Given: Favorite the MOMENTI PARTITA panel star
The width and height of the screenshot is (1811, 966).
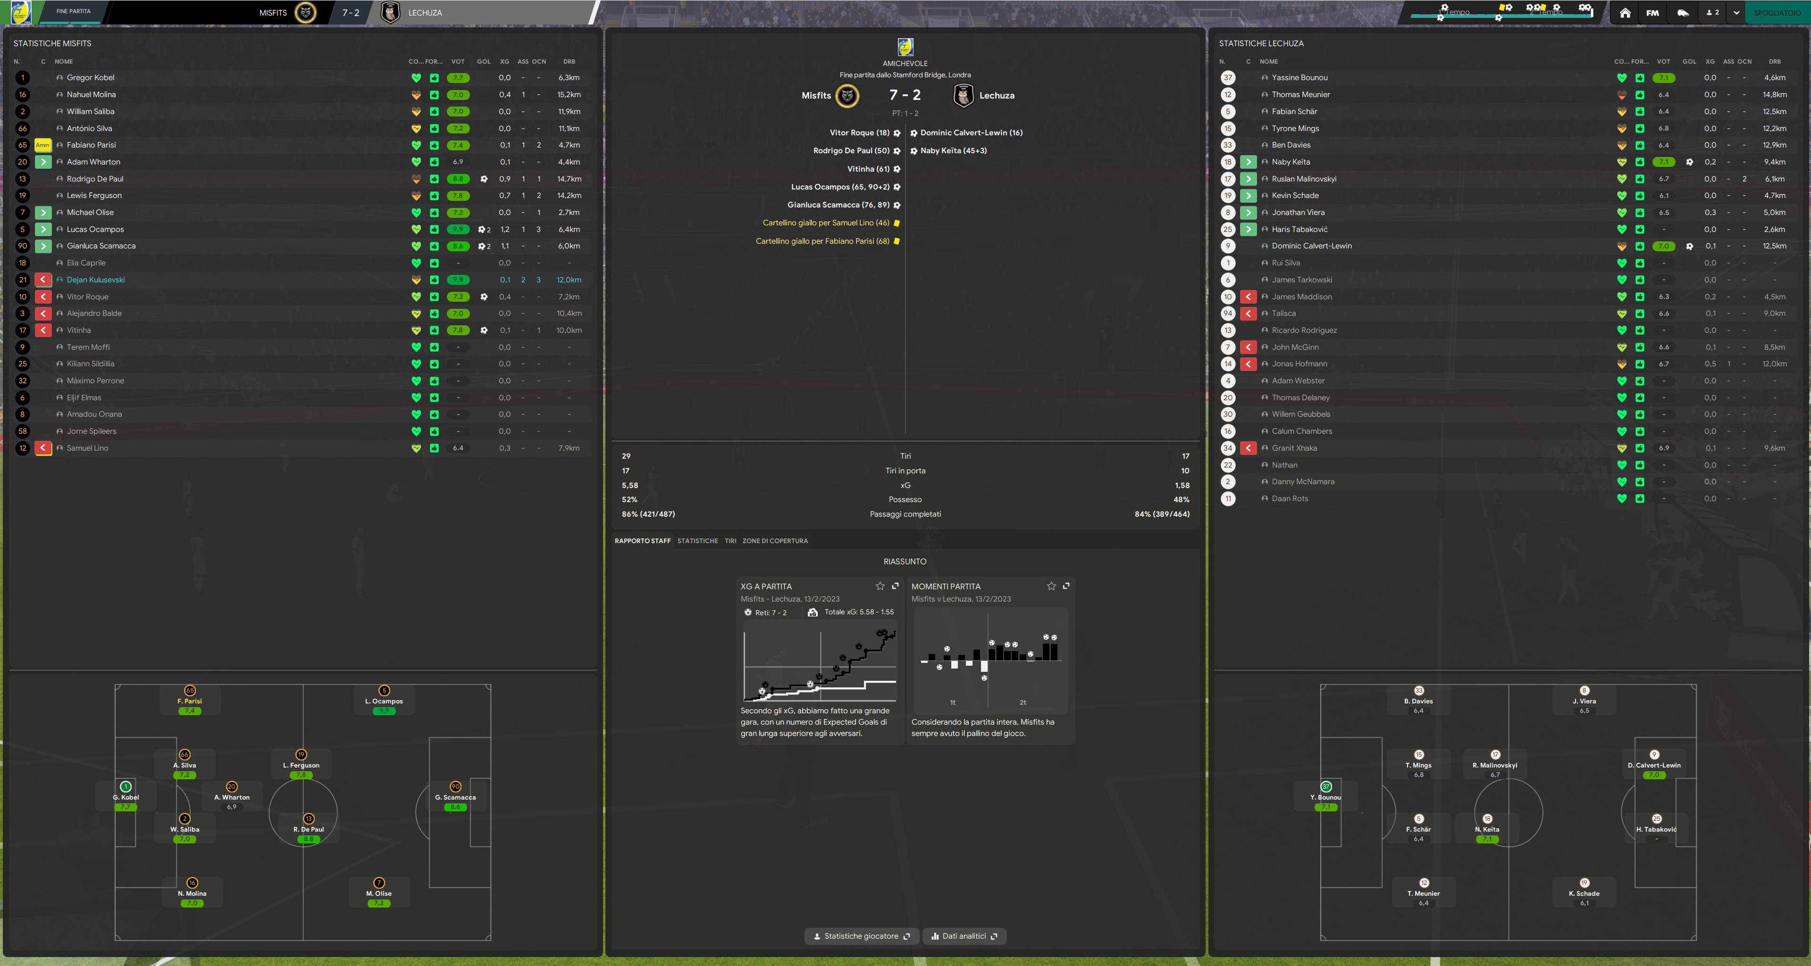Looking at the screenshot, I should point(1051,586).
